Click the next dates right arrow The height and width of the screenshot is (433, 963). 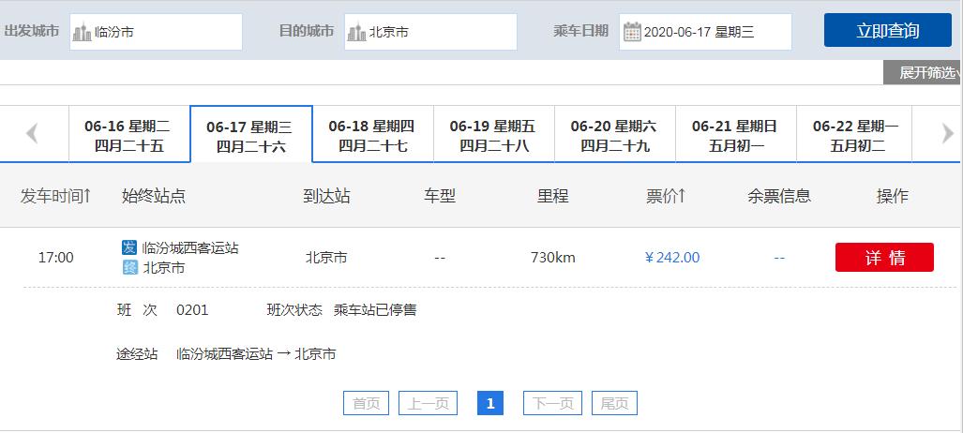pyautogui.click(x=948, y=133)
